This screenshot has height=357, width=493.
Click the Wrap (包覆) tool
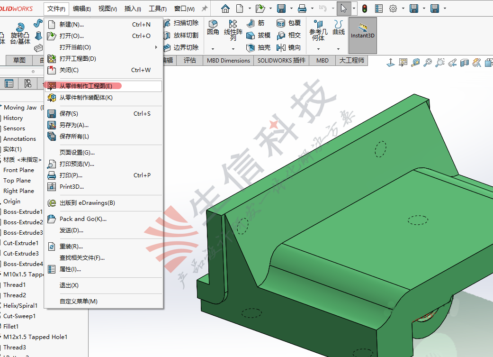click(288, 23)
